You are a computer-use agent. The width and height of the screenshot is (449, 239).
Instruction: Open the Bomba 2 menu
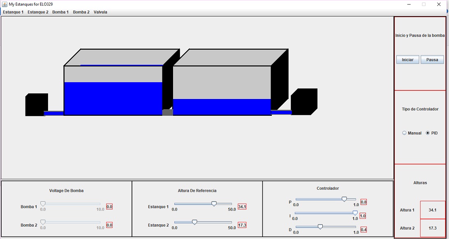[81, 12]
